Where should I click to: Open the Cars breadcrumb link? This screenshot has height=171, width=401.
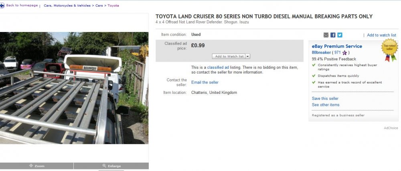tap(99, 6)
